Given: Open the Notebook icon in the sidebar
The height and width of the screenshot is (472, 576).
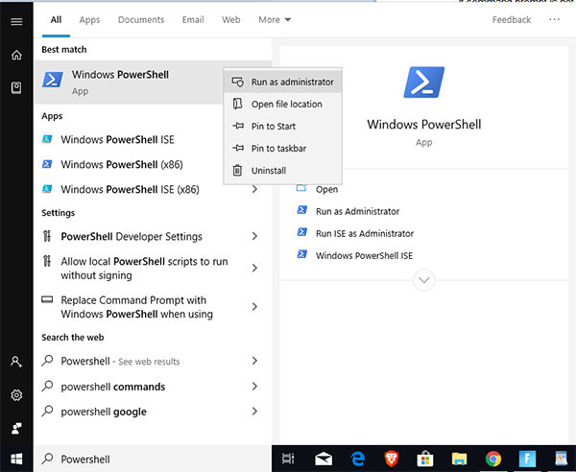Looking at the screenshot, I should click(16, 87).
